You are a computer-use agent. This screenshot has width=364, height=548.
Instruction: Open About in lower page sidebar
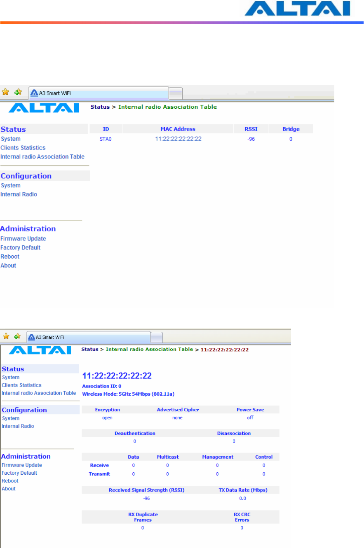(x=9, y=488)
